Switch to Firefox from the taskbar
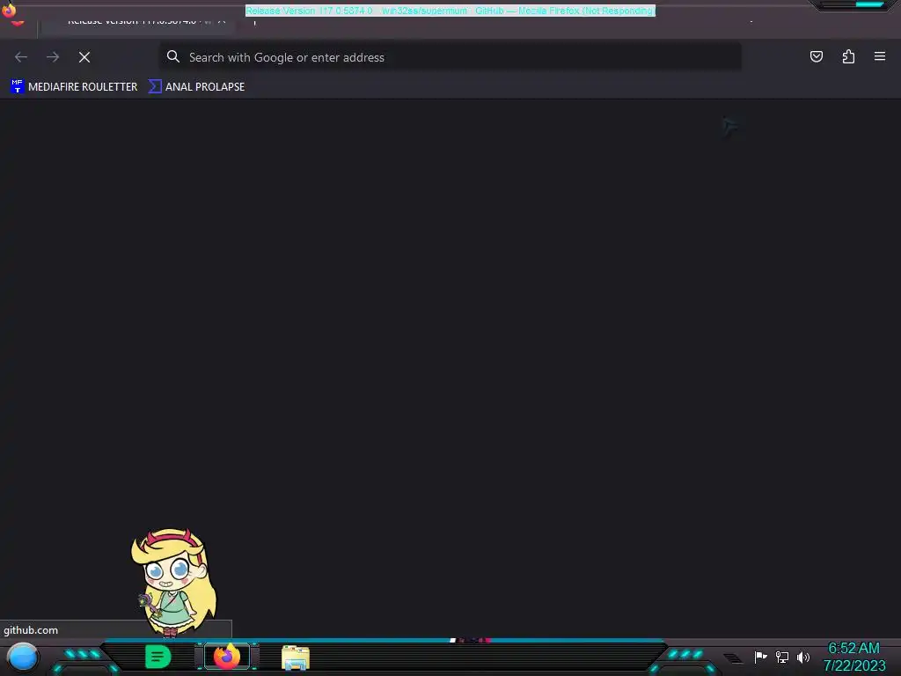This screenshot has height=676, width=901. (227, 657)
